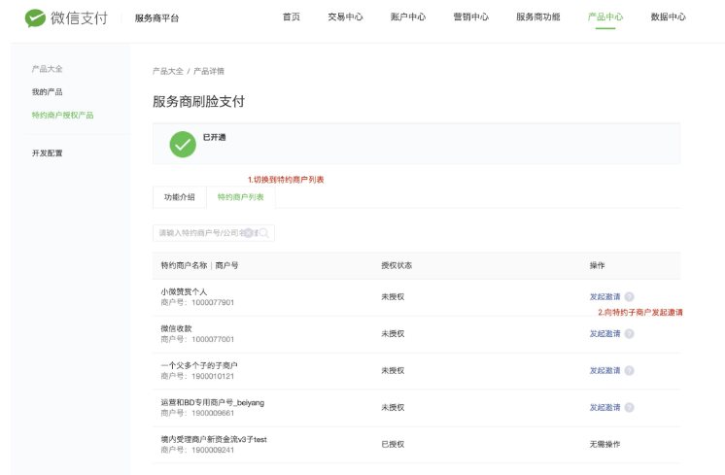Click 发起邀请 for 运营和BD专用商户号_beiyang
Screen dimensions: 725x475
604,408
